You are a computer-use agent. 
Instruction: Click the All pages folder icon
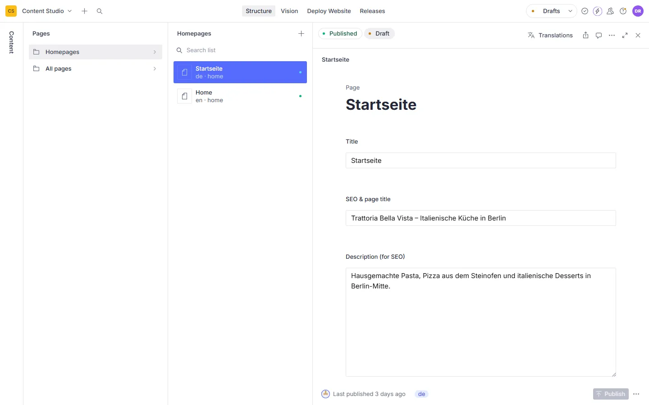(37, 68)
